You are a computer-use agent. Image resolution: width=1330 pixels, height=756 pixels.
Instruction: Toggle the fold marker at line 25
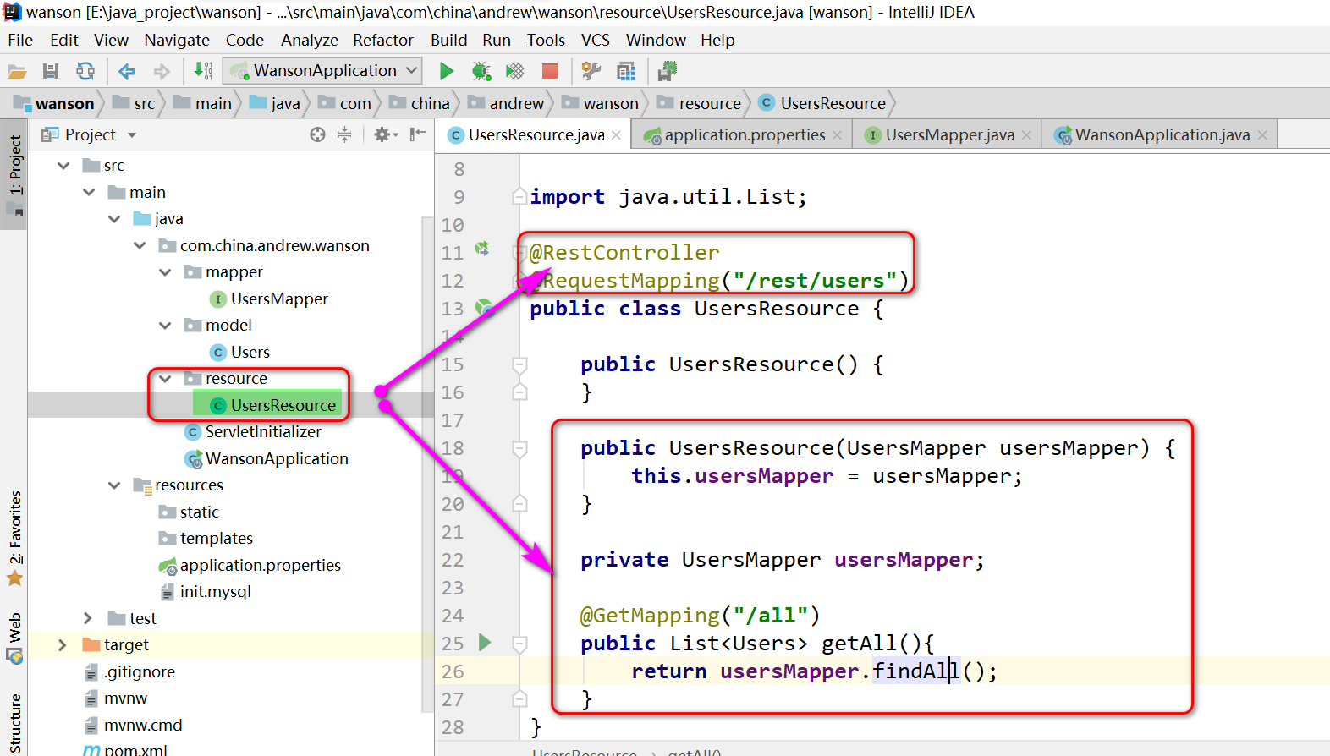click(x=520, y=644)
